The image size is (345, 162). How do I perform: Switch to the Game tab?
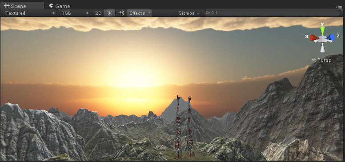pyautogui.click(x=60, y=6)
